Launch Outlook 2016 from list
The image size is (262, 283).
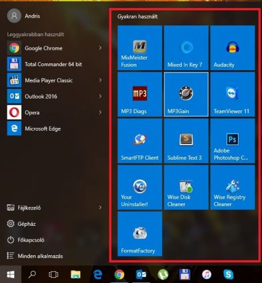(x=55, y=96)
